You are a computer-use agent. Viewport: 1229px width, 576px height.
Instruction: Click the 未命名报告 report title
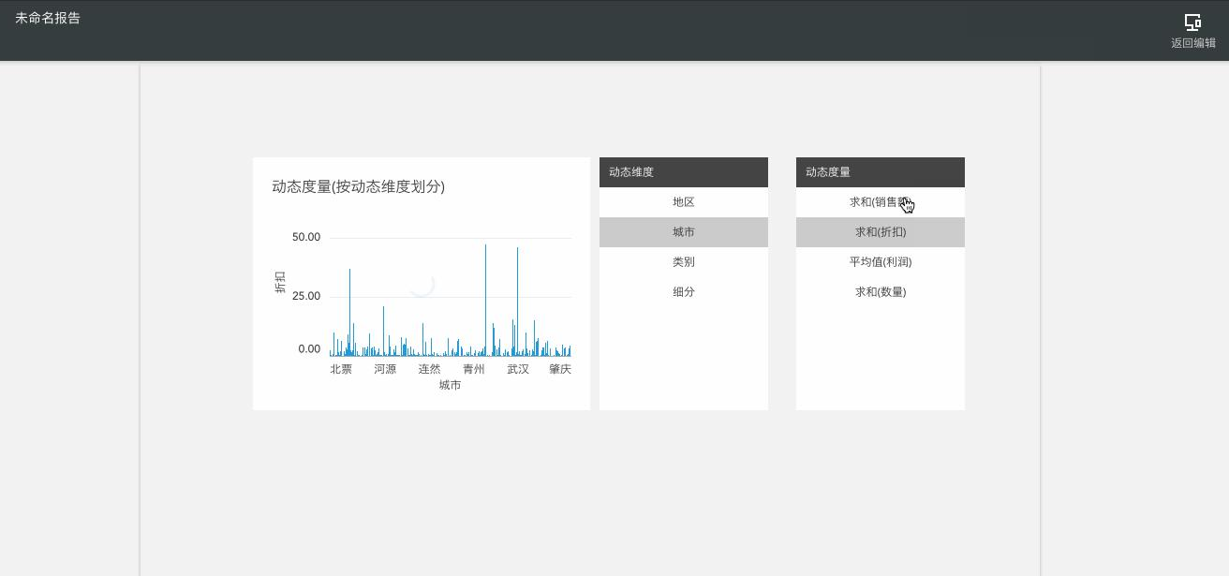[48, 18]
